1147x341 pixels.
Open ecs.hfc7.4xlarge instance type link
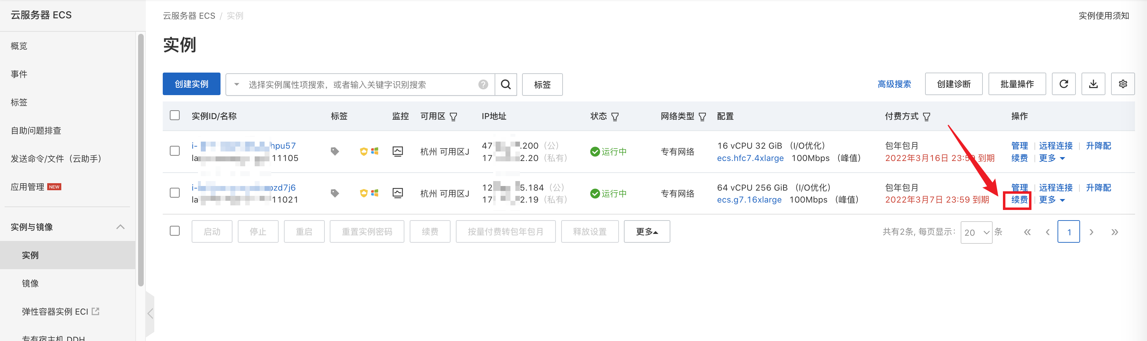coord(750,158)
